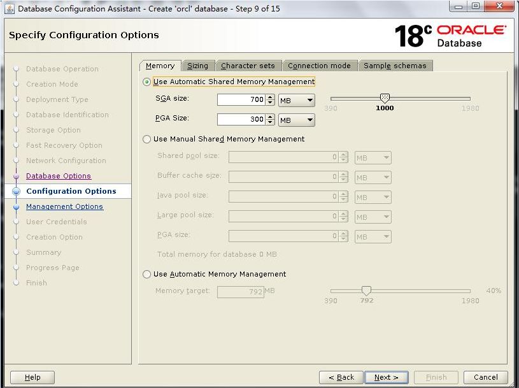Click the Memory target slider thumb at 792
This screenshot has width=519, height=388.
click(366, 291)
